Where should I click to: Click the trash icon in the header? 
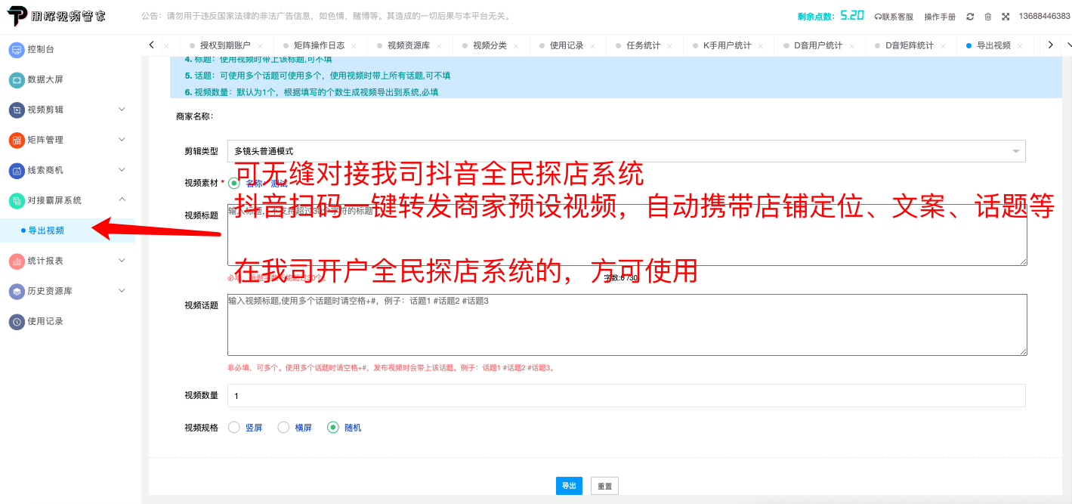pos(987,17)
